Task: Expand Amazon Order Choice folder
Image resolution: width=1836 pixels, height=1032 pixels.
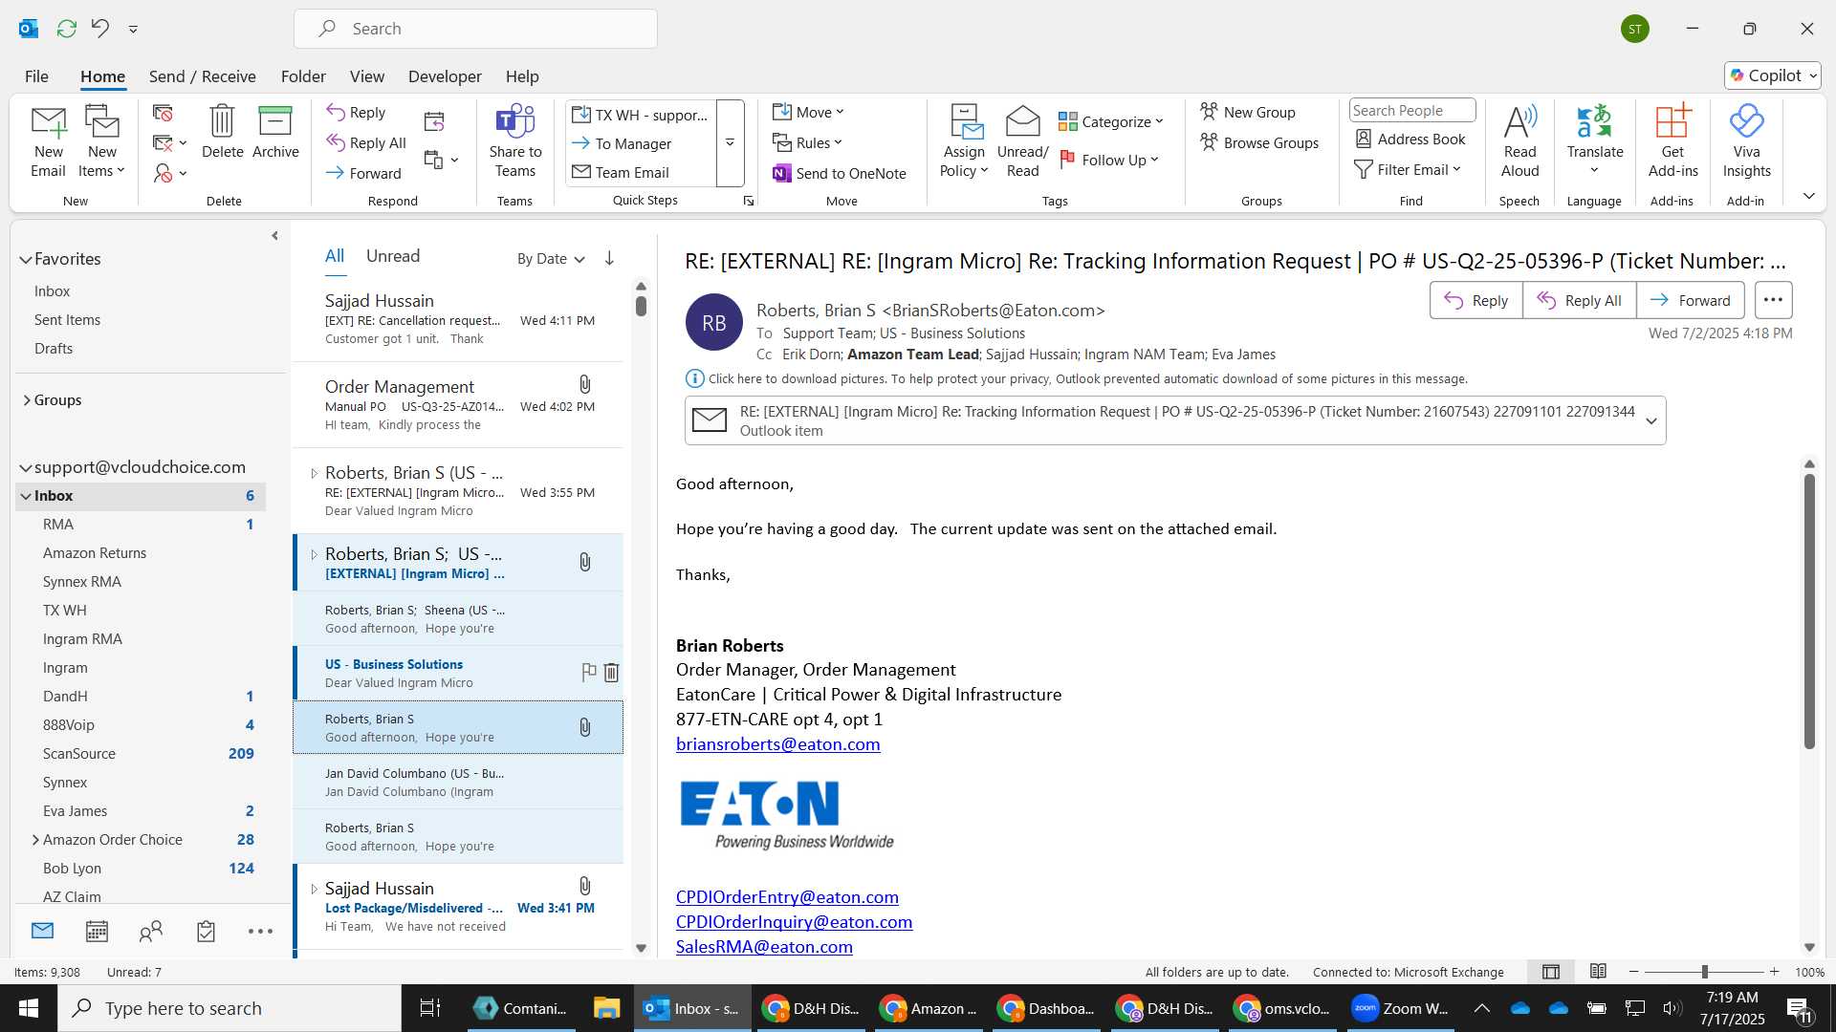Action: click(x=35, y=840)
